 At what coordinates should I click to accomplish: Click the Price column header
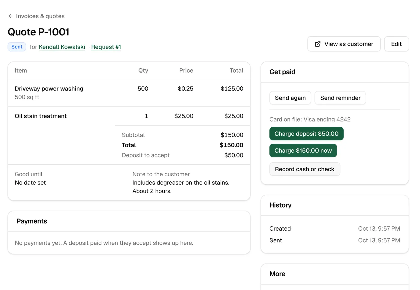(x=186, y=70)
